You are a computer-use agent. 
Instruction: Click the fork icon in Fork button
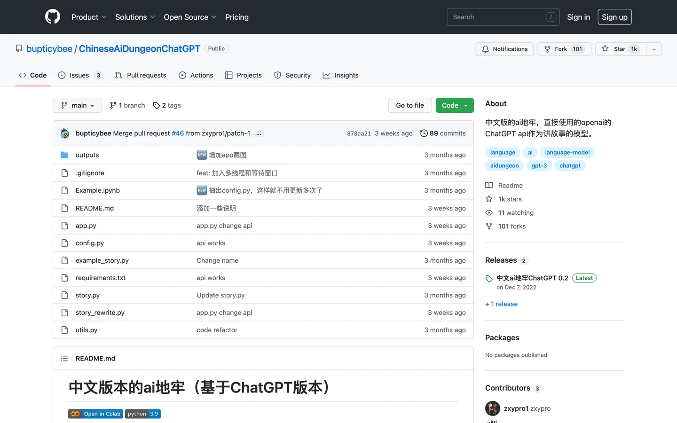pos(547,49)
